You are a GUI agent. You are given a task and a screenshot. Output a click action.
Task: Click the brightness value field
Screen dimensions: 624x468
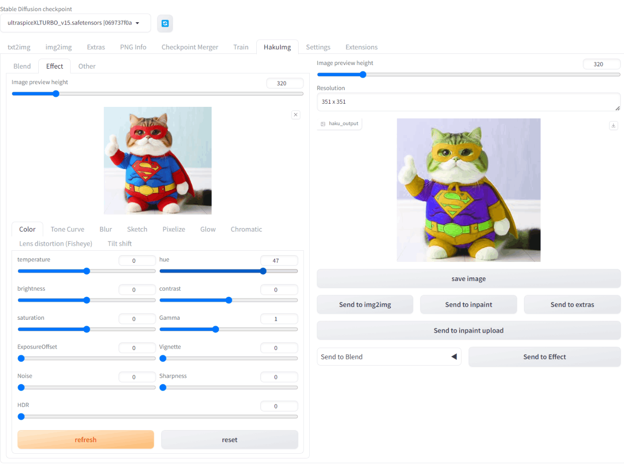point(137,290)
